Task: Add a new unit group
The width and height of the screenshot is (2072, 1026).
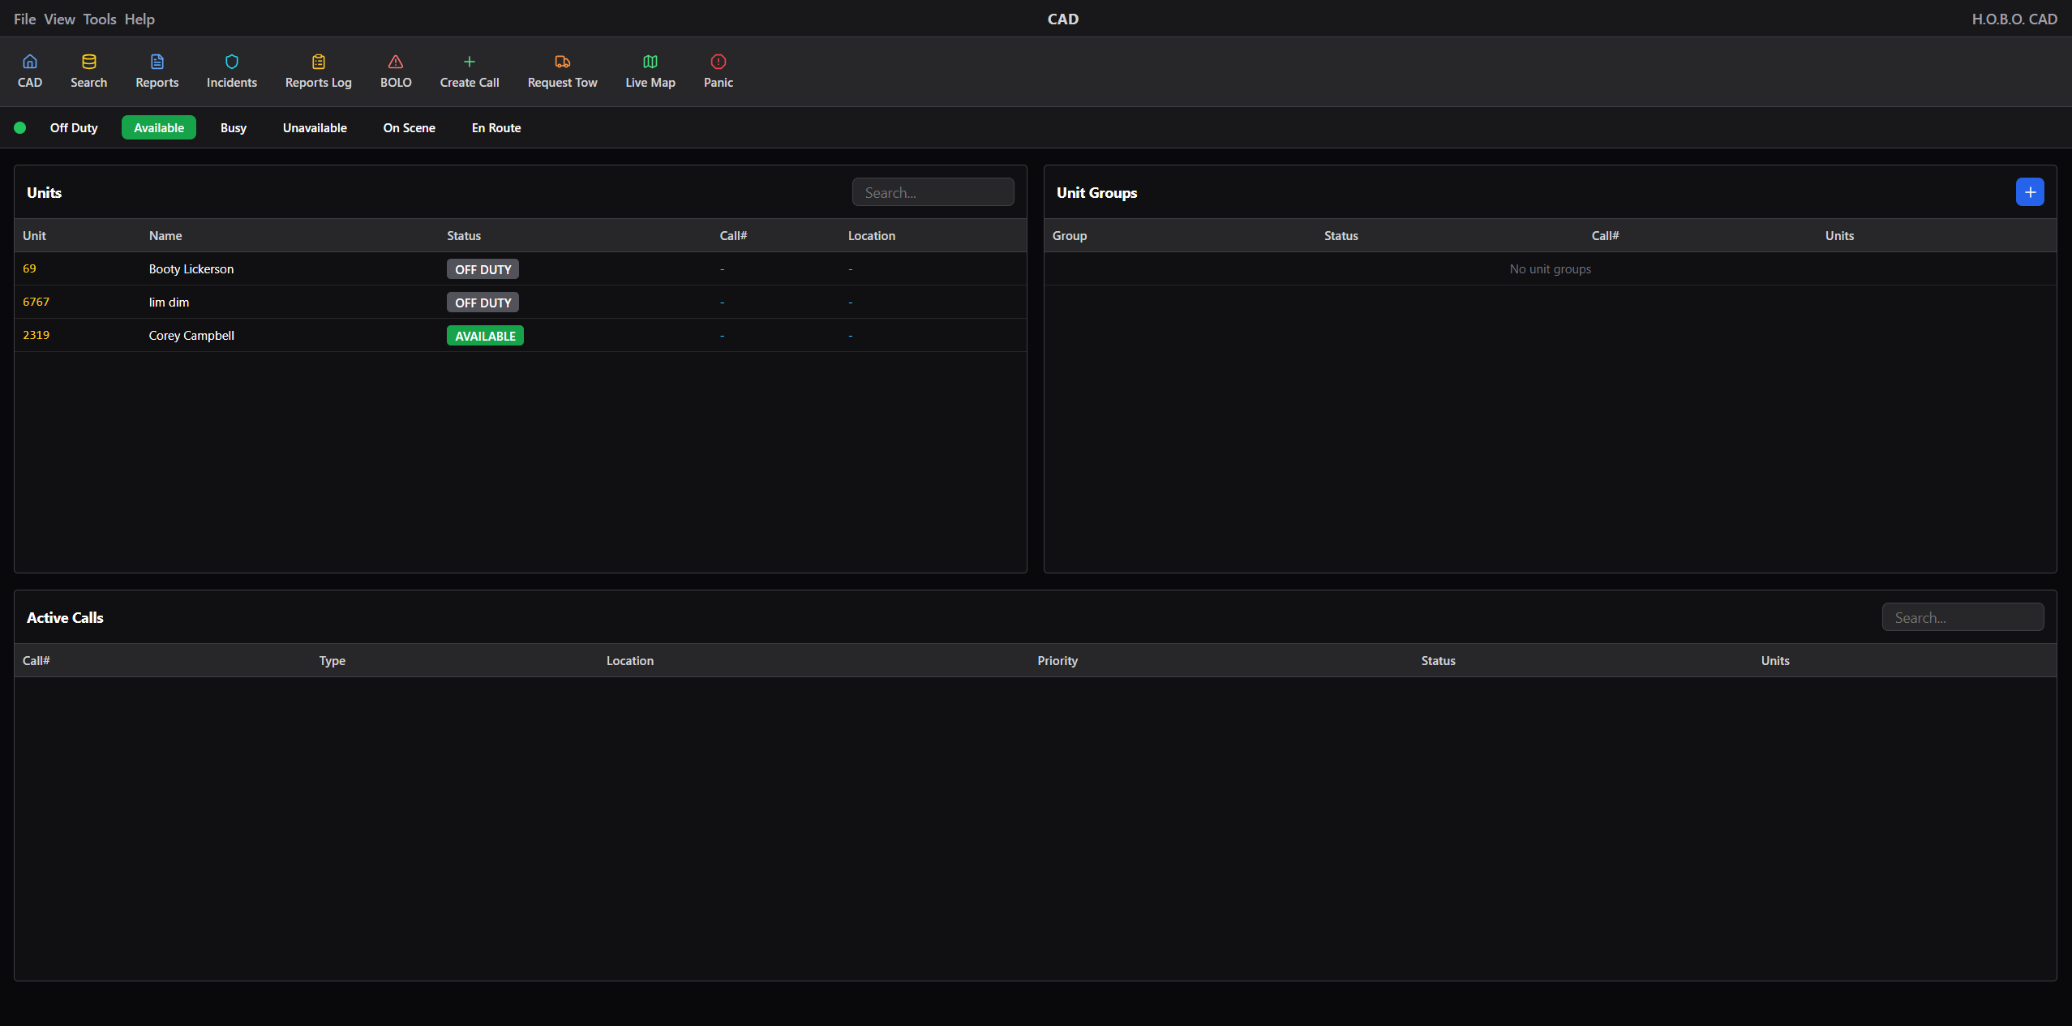Action: [2030, 192]
